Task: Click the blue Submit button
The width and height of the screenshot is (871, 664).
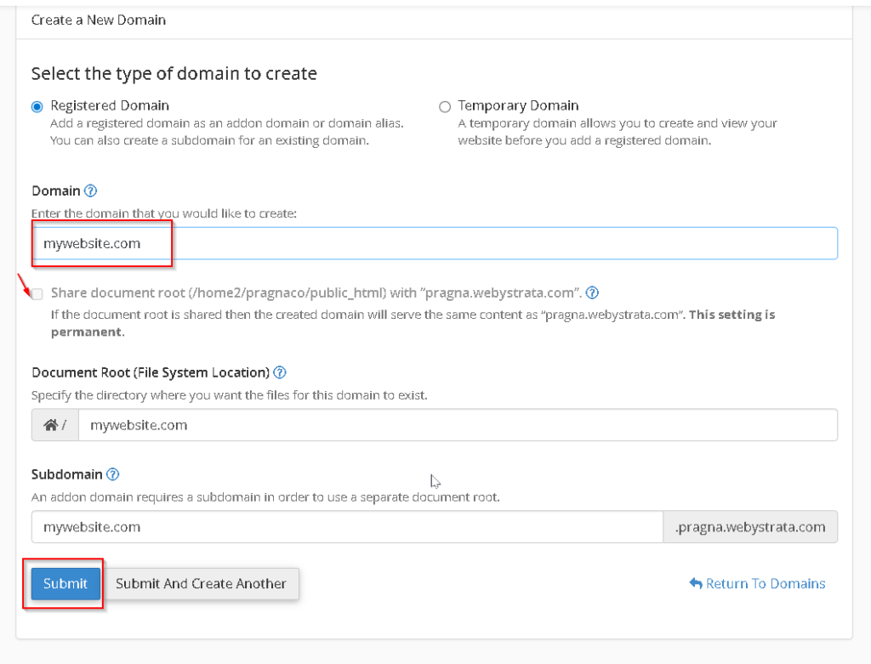Action: [65, 583]
